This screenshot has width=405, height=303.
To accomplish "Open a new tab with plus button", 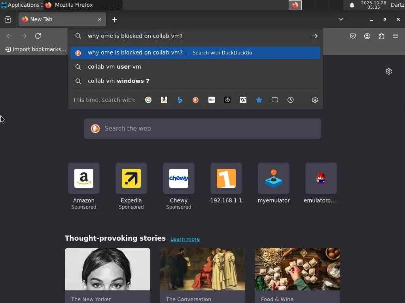I will point(114,20).
